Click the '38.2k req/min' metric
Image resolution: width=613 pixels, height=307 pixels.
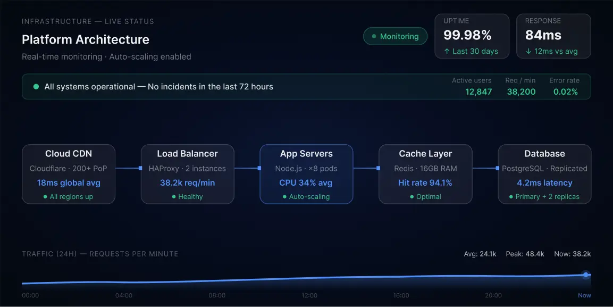[187, 182]
